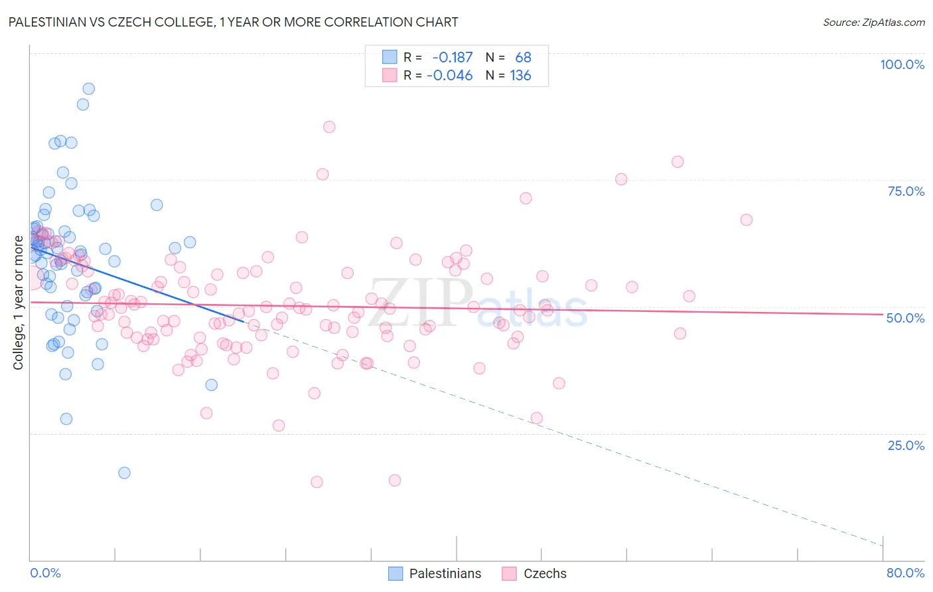This screenshot has width=933, height=592.
Task: Click the pink R = -0.046 stats swatch
Action: (390, 75)
